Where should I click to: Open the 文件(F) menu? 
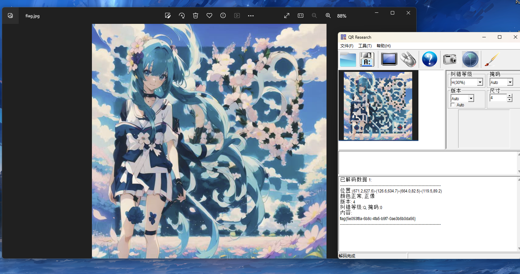347,46
